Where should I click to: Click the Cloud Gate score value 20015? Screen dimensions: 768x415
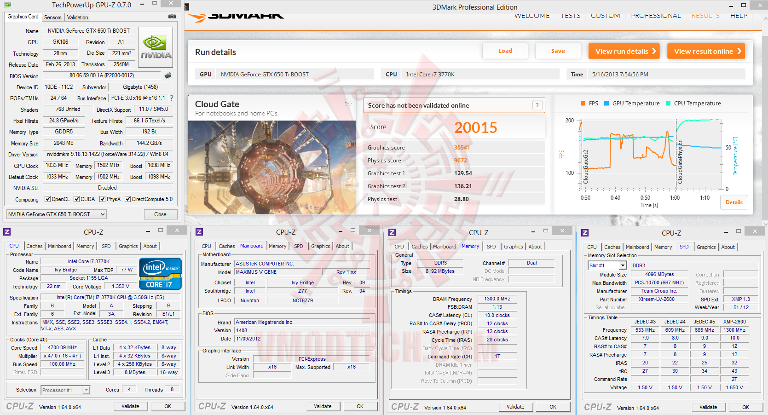coord(476,127)
